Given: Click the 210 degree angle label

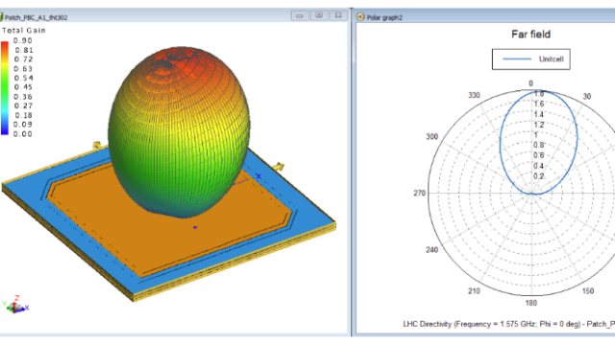Looking at the screenshot, I should tap(474, 290).
